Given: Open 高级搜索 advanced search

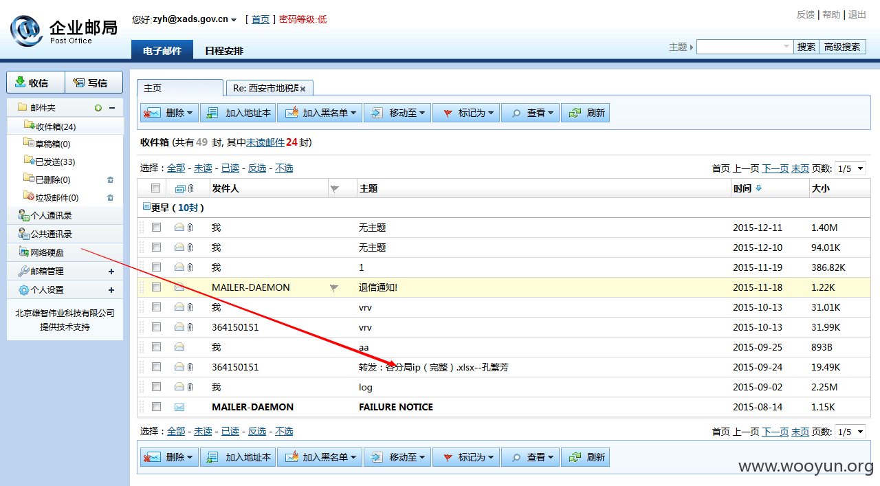Looking at the screenshot, I should (x=842, y=47).
